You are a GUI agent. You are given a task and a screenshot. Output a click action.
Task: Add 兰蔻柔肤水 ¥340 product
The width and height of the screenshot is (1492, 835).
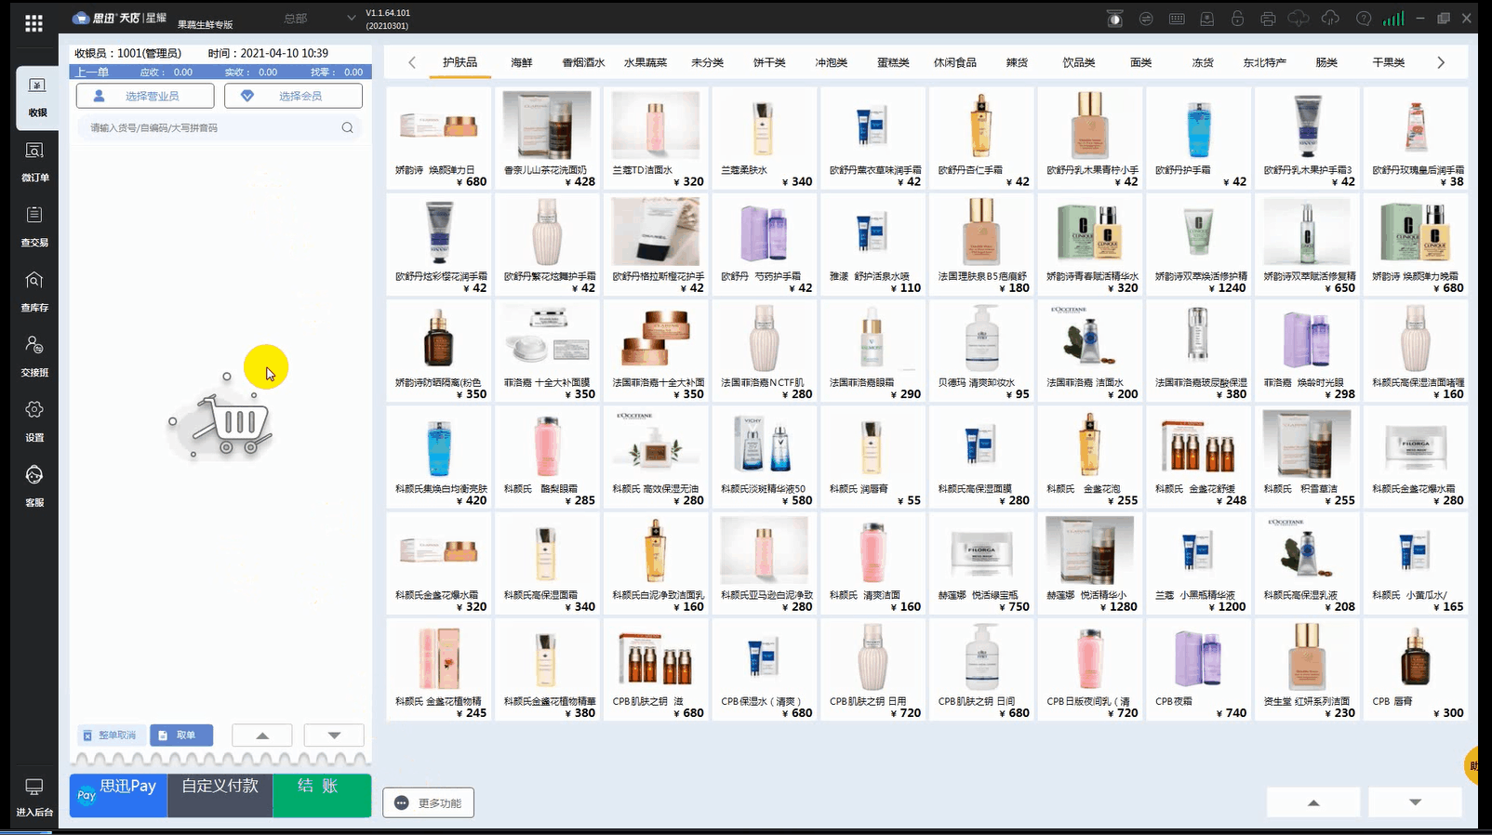point(764,138)
